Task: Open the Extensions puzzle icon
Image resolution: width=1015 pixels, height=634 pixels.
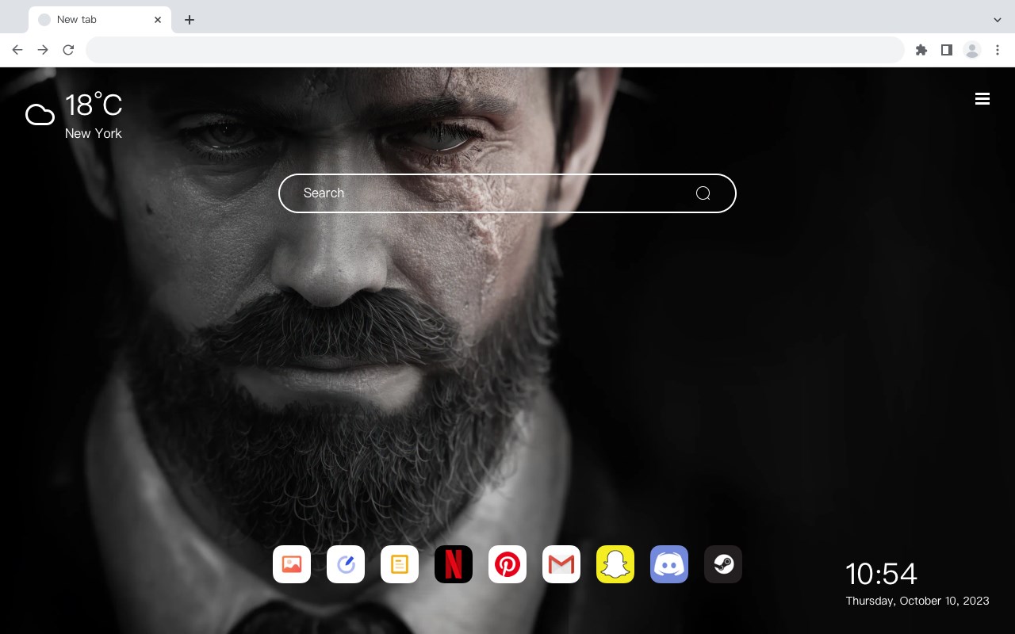Action: (921, 50)
